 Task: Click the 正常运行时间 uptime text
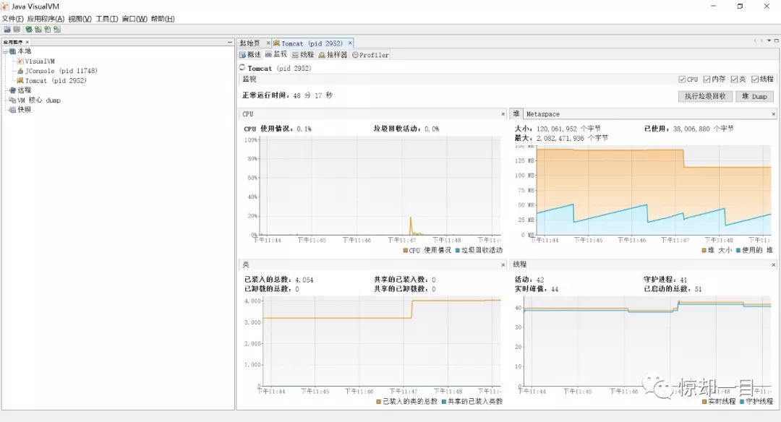point(287,95)
